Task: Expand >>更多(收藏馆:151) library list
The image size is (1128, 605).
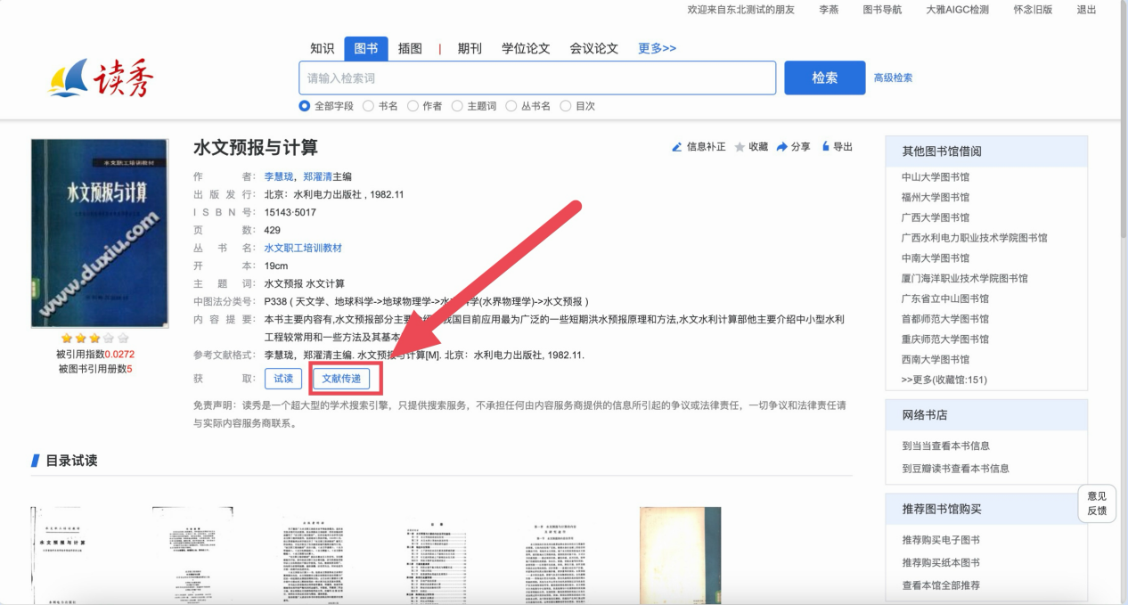Action: pyautogui.click(x=944, y=380)
